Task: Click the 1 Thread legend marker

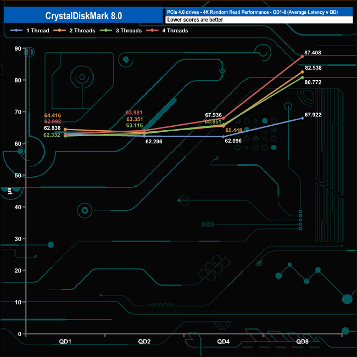Action: tap(16, 30)
